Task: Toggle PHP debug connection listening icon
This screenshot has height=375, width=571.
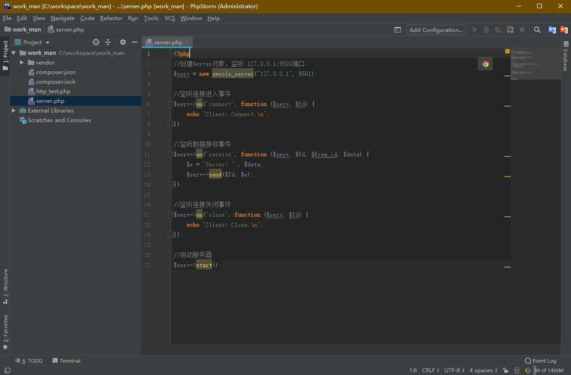Action: click(510, 30)
